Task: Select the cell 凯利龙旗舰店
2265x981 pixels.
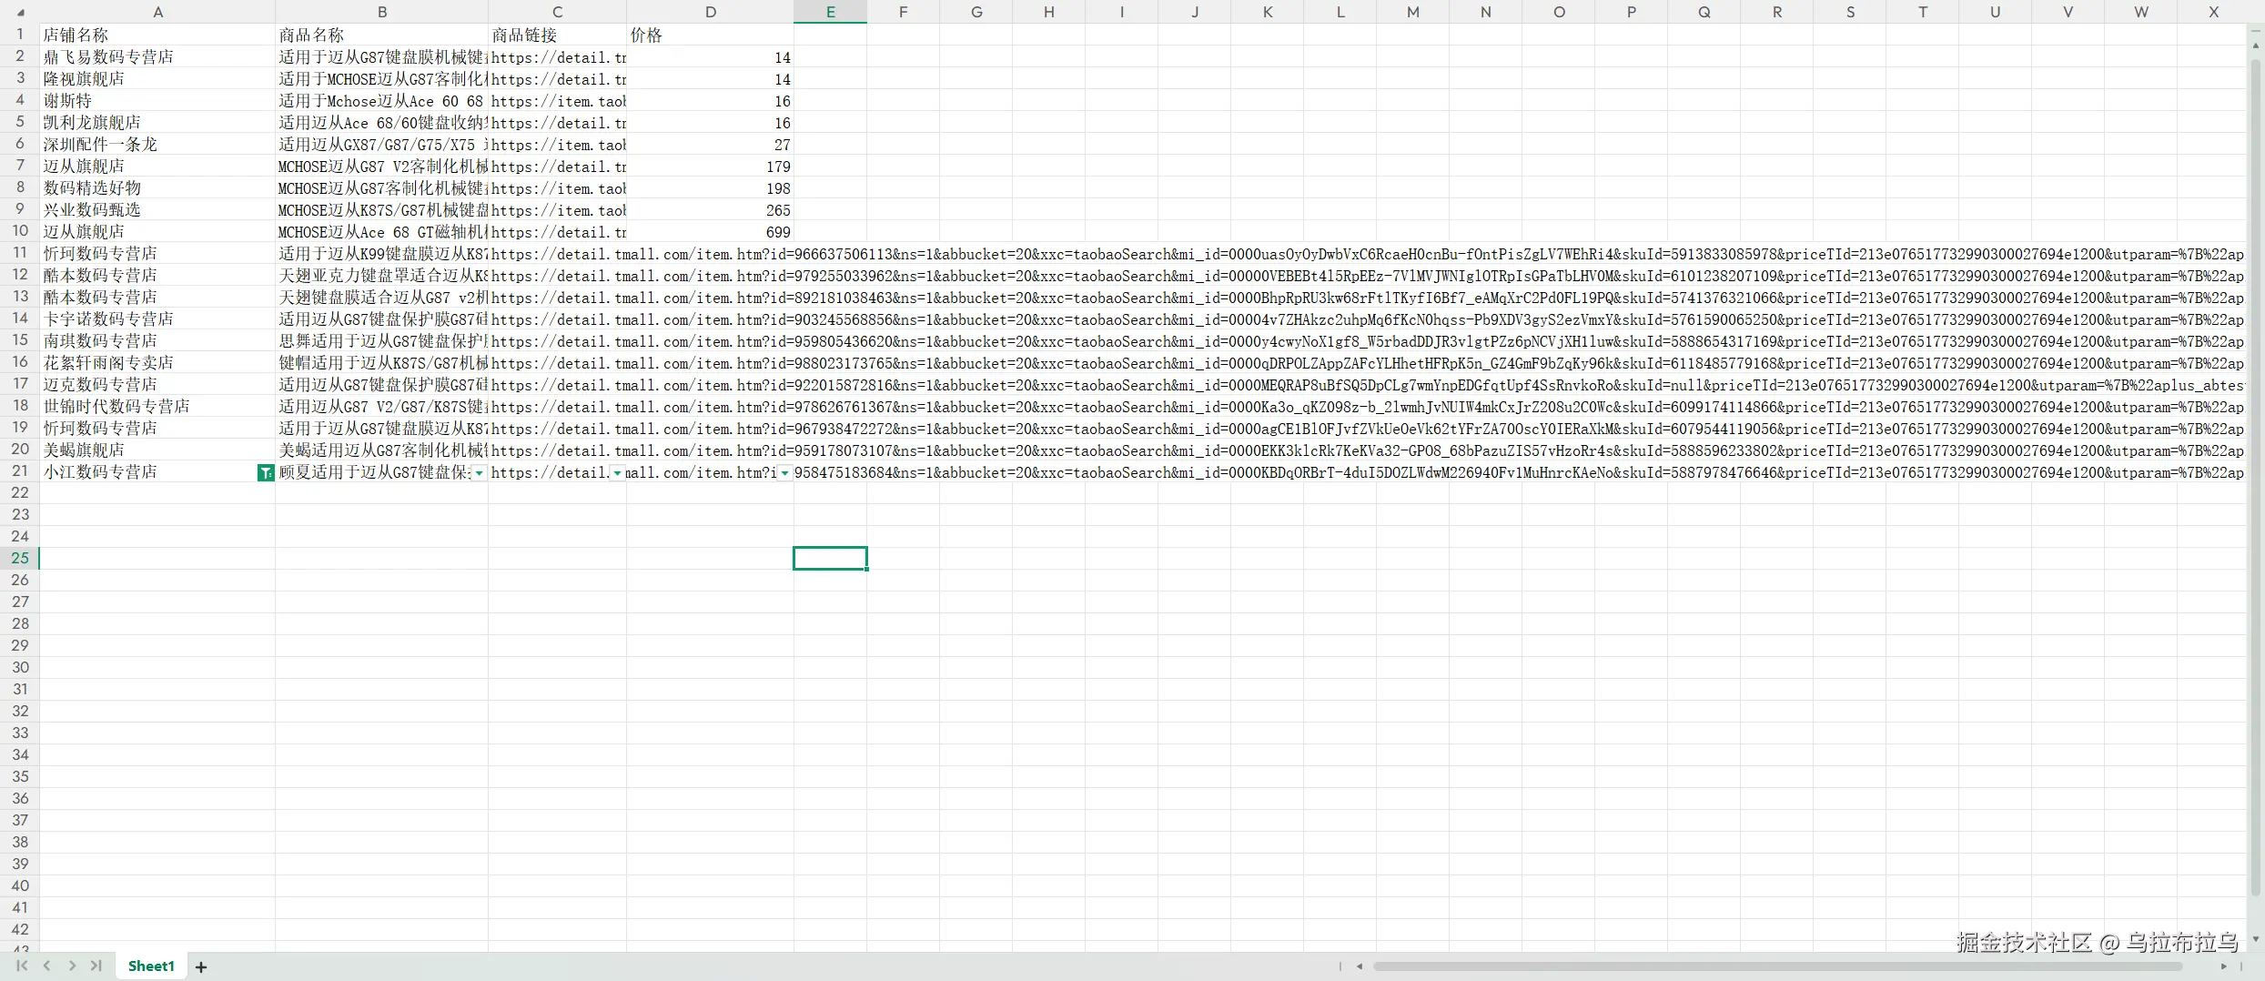Action: click(157, 122)
